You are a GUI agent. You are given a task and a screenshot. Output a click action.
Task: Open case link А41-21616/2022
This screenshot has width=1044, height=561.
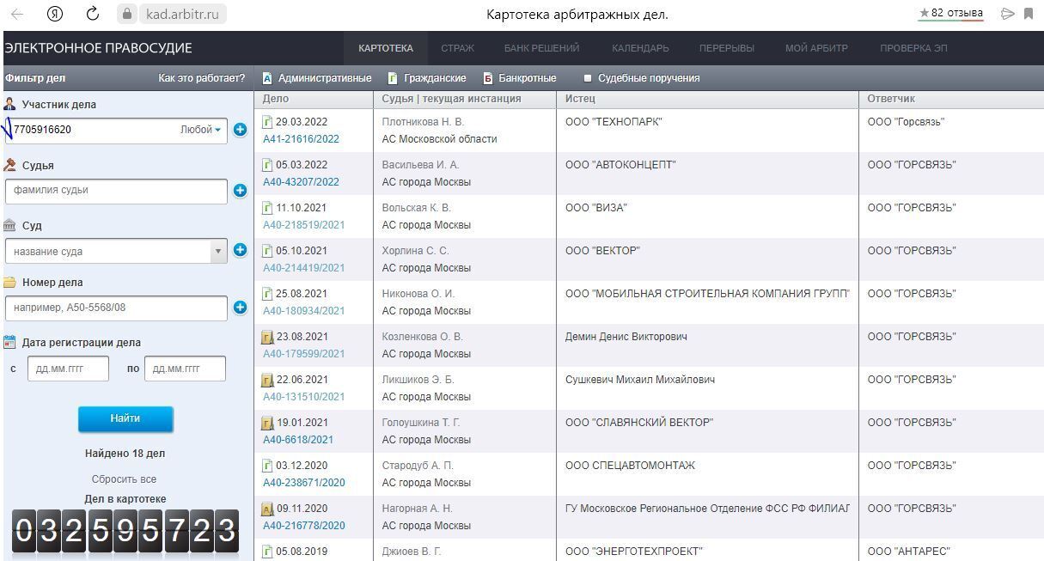301,139
